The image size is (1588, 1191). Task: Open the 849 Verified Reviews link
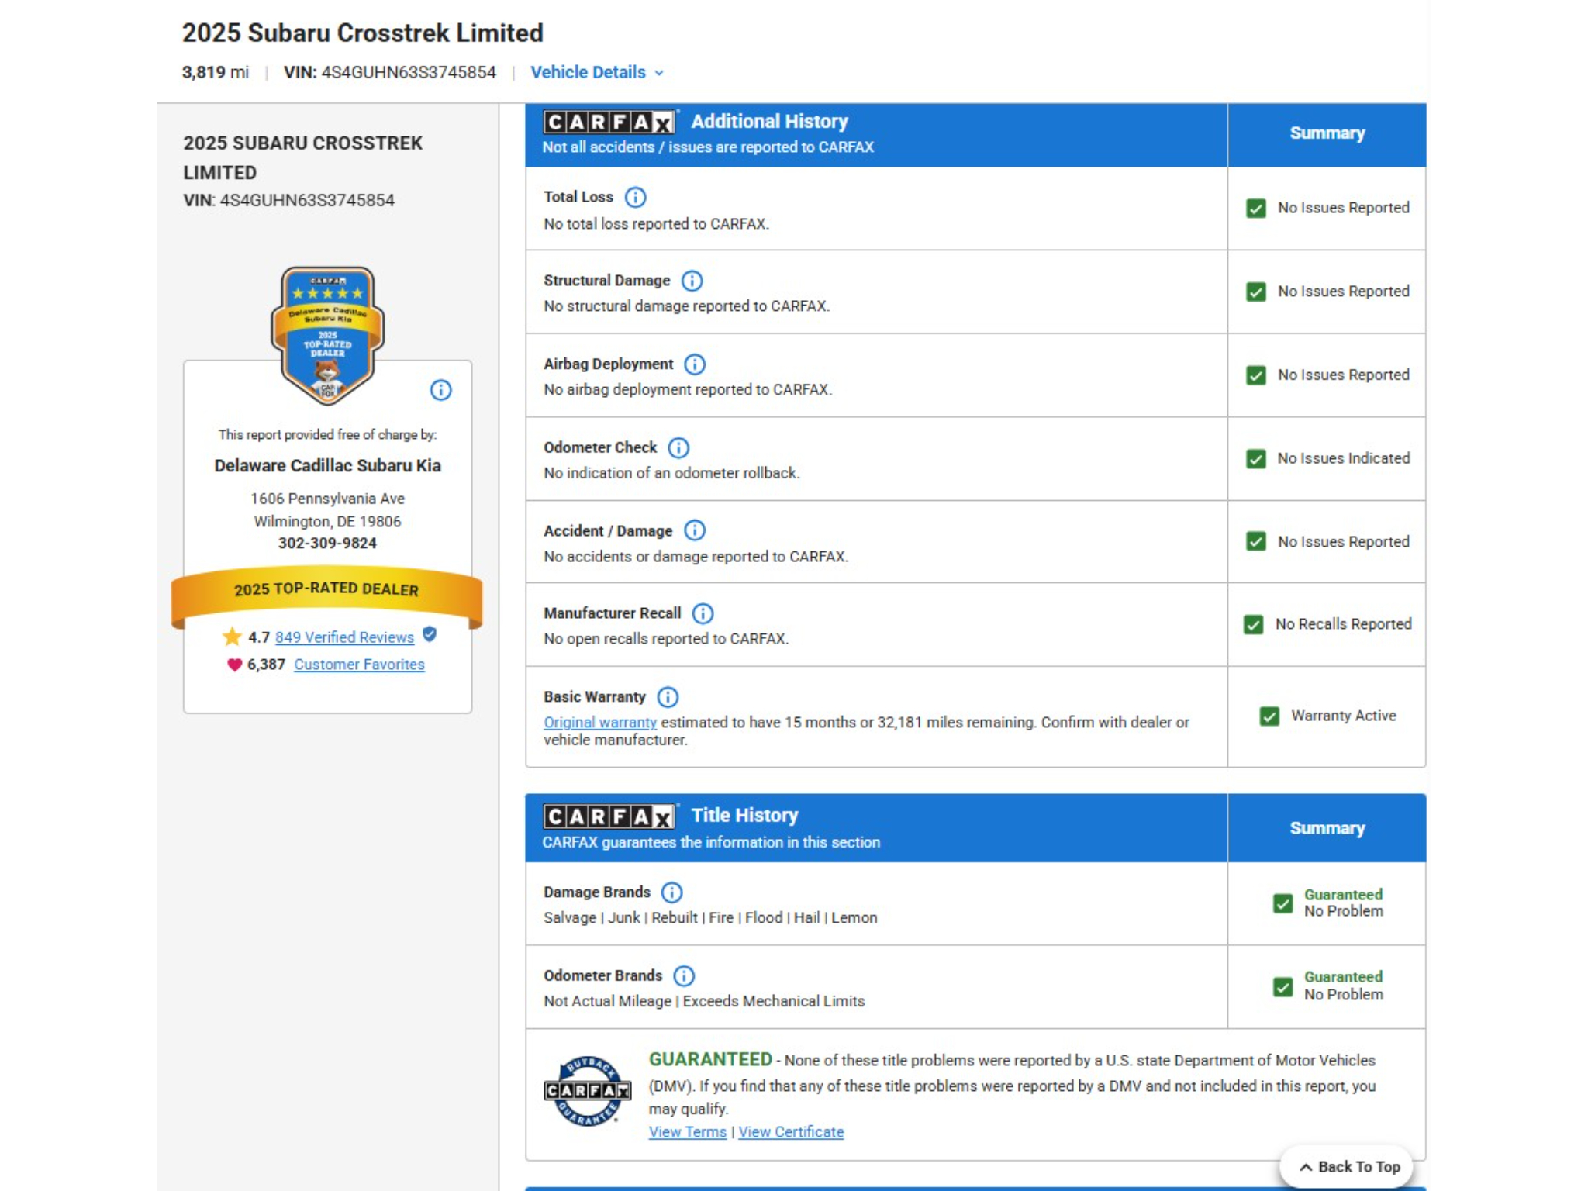tap(344, 637)
